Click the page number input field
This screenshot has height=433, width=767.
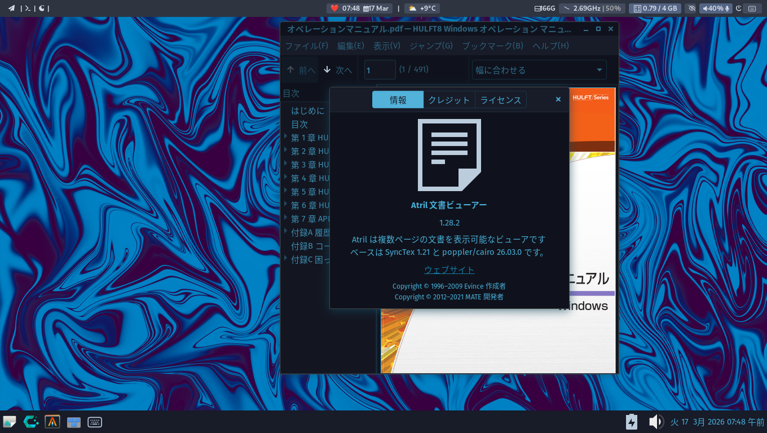pyautogui.click(x=380, y=70)
